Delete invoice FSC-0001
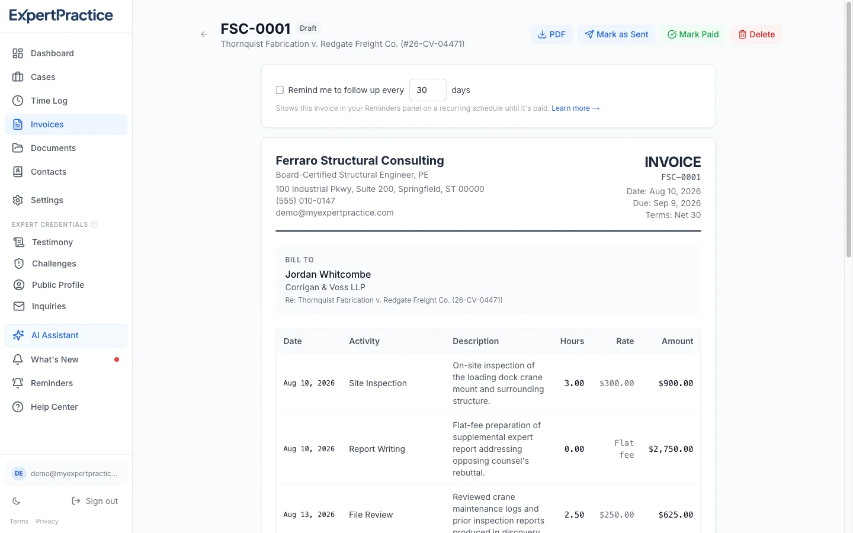The height and width of the screenshot is (533, 853). coord(756,34)
